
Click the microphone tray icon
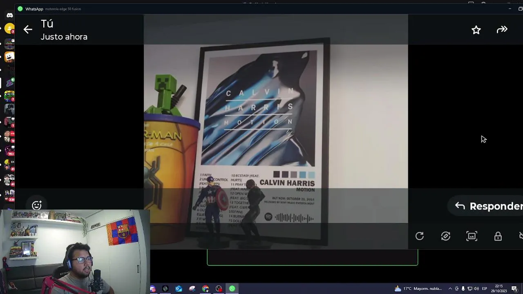(463, 289)
